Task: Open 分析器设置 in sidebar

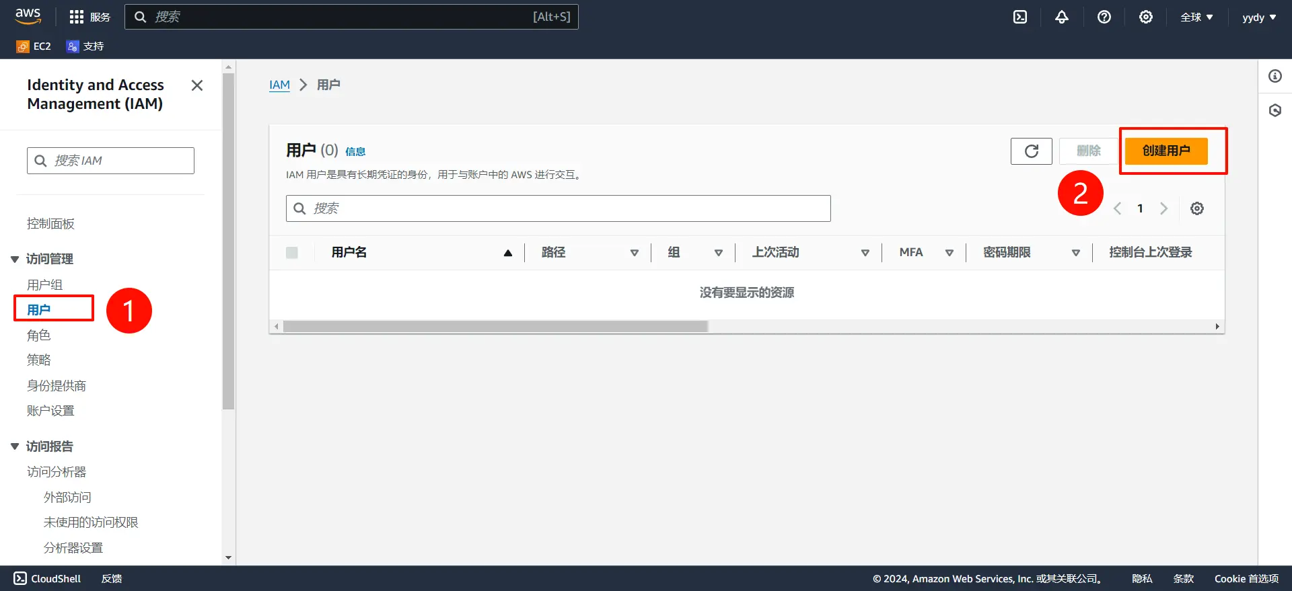Action: click(73, 548)
